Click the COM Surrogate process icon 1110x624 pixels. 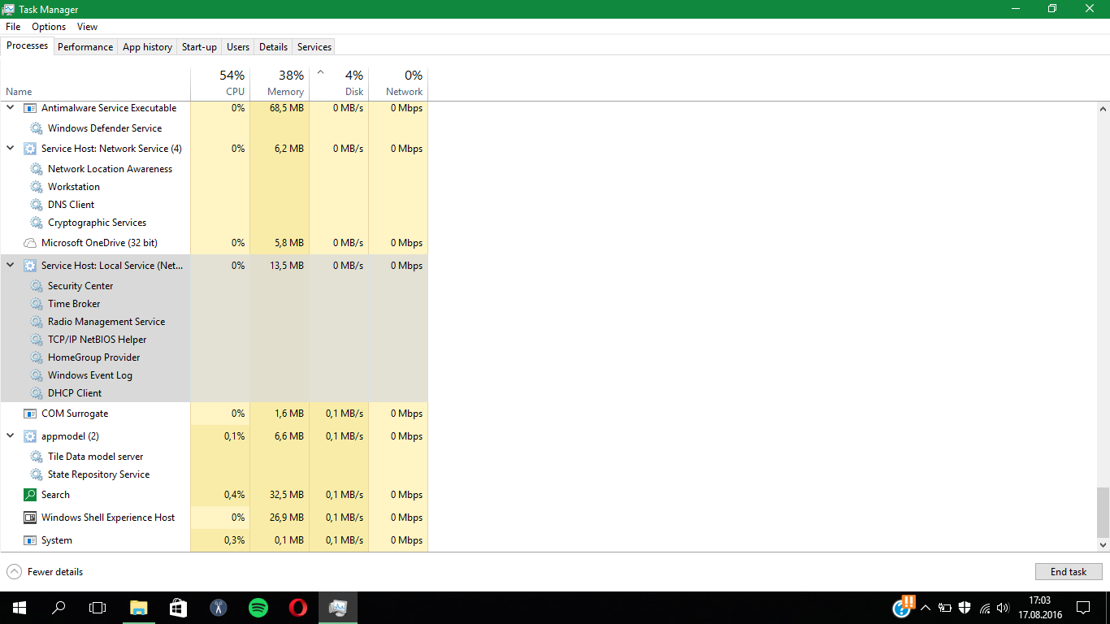(30, 414)
